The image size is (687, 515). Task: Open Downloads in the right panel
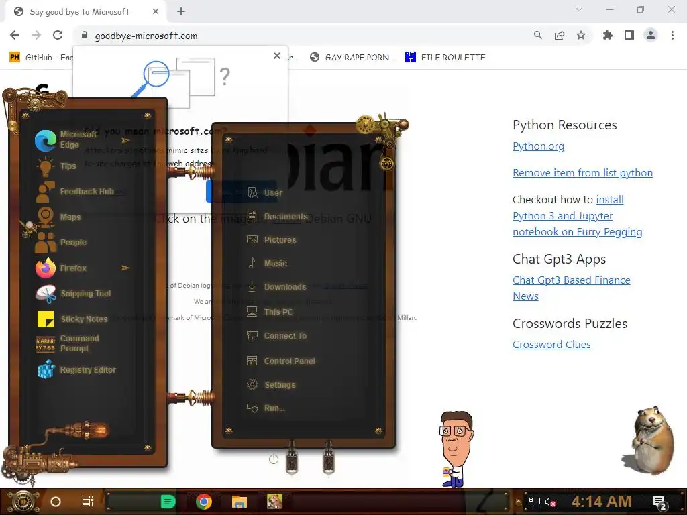point(276,287)
